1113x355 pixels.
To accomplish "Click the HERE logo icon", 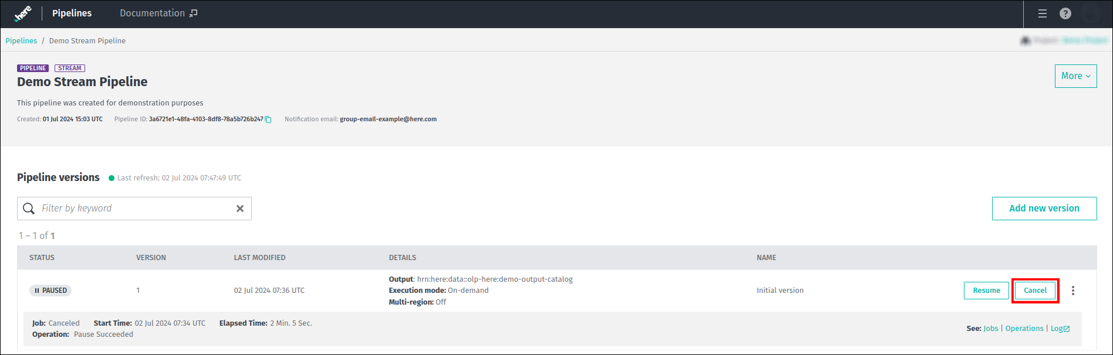I will pyautogui.click(x=23, y=13).
